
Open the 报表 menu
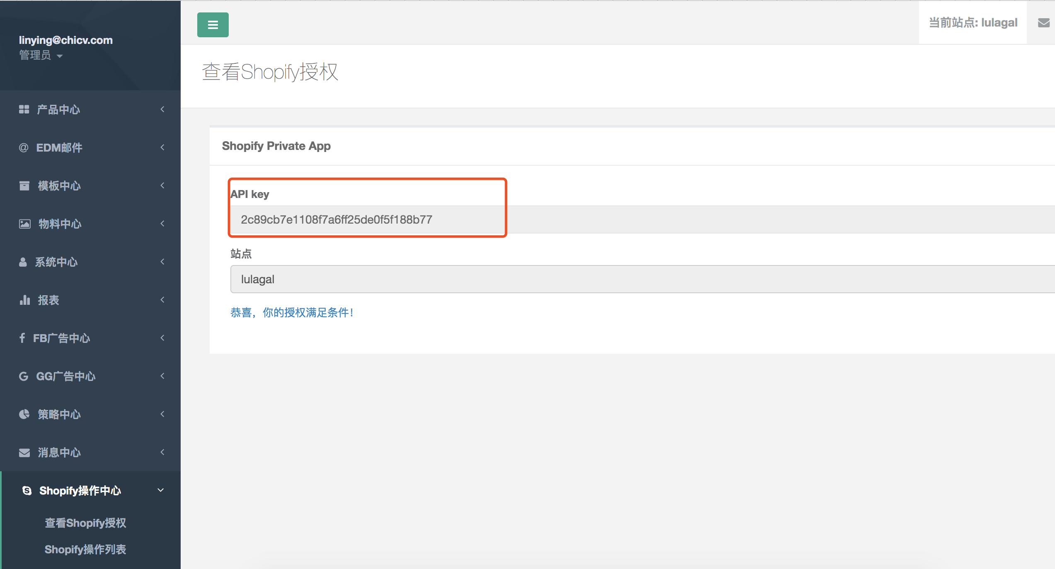pos(90,300)
